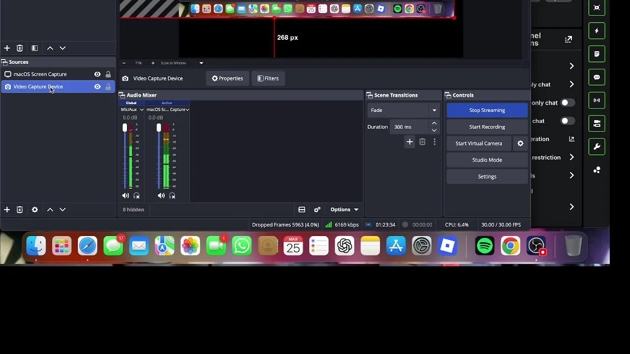Click the headphone monitoring icon under macOS Sc... Capture
Viewport: 630px width, 354px height.
[x=172, y=196]
